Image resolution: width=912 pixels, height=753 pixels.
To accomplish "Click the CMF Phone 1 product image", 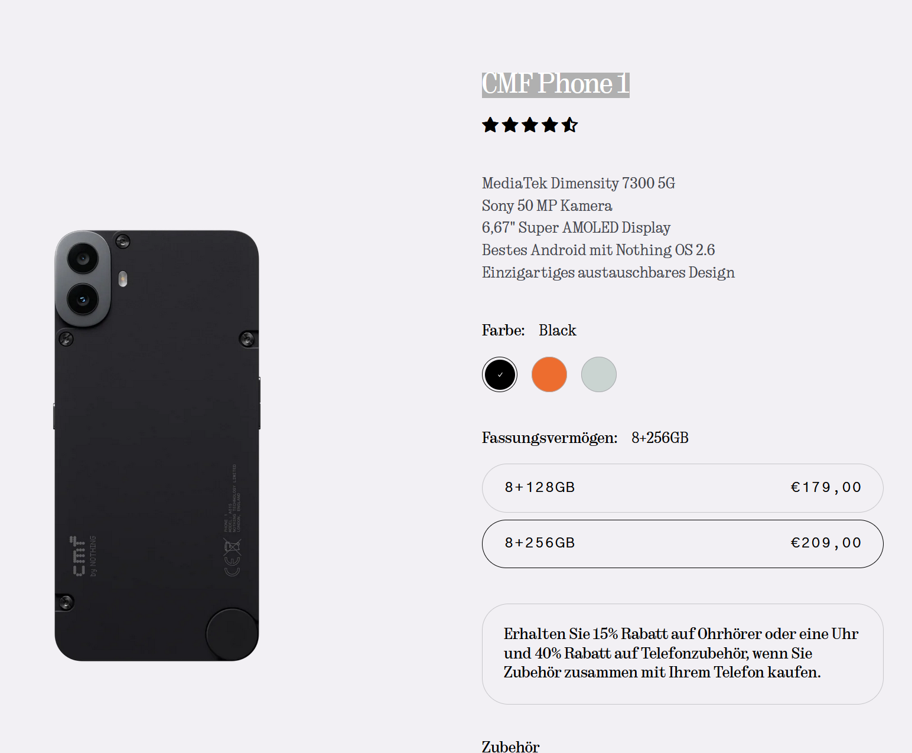I will click(157, 445).
